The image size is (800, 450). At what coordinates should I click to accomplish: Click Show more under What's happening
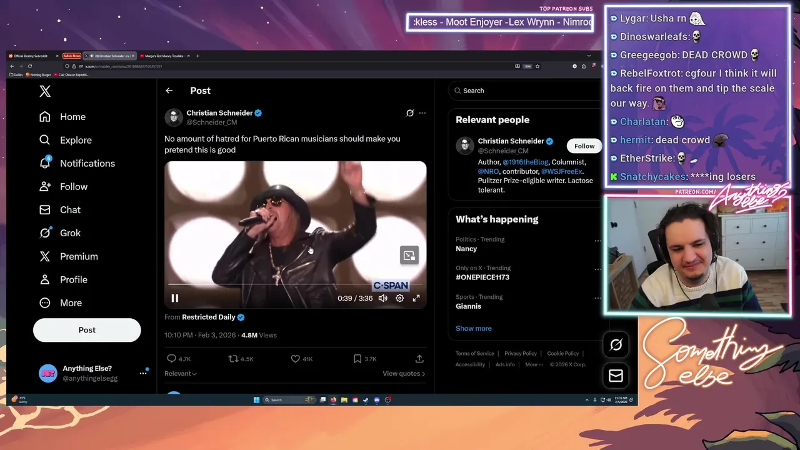point(473,328)
